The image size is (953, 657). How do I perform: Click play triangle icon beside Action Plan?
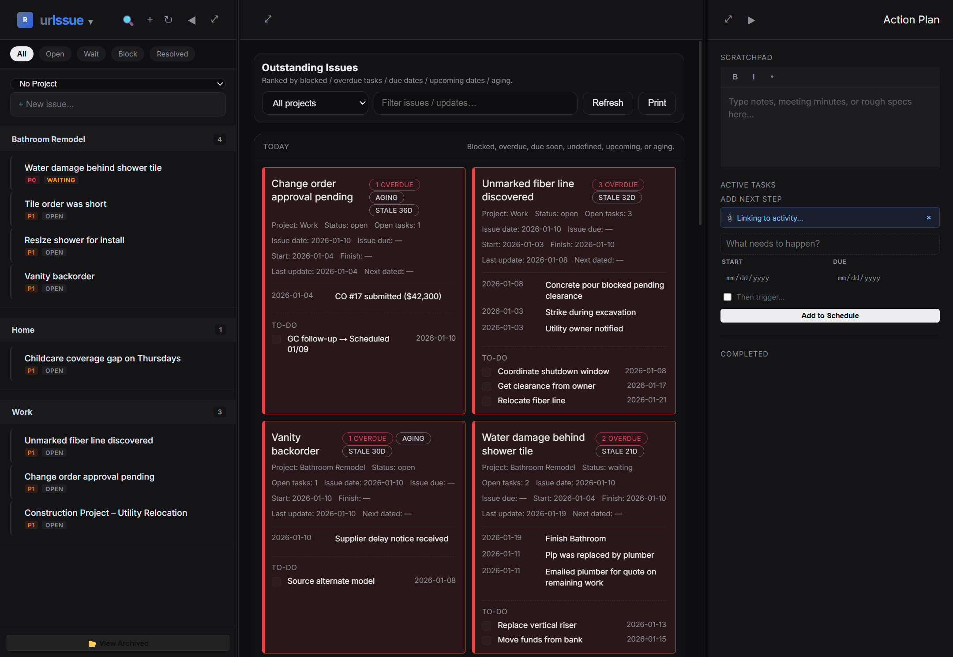751,20
